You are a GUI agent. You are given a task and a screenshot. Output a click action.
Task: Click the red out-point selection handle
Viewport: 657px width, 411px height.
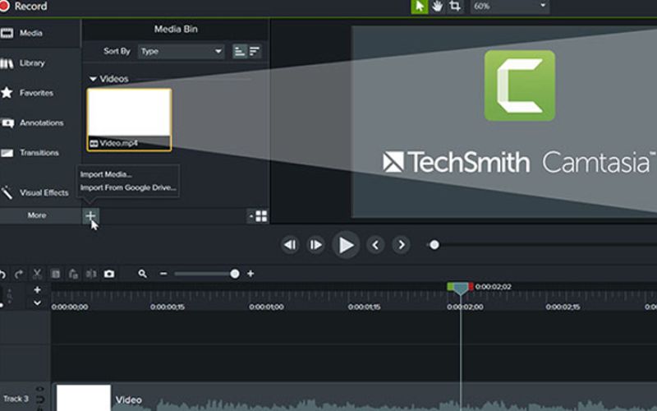pyautogui.click(x=471, y=286)
